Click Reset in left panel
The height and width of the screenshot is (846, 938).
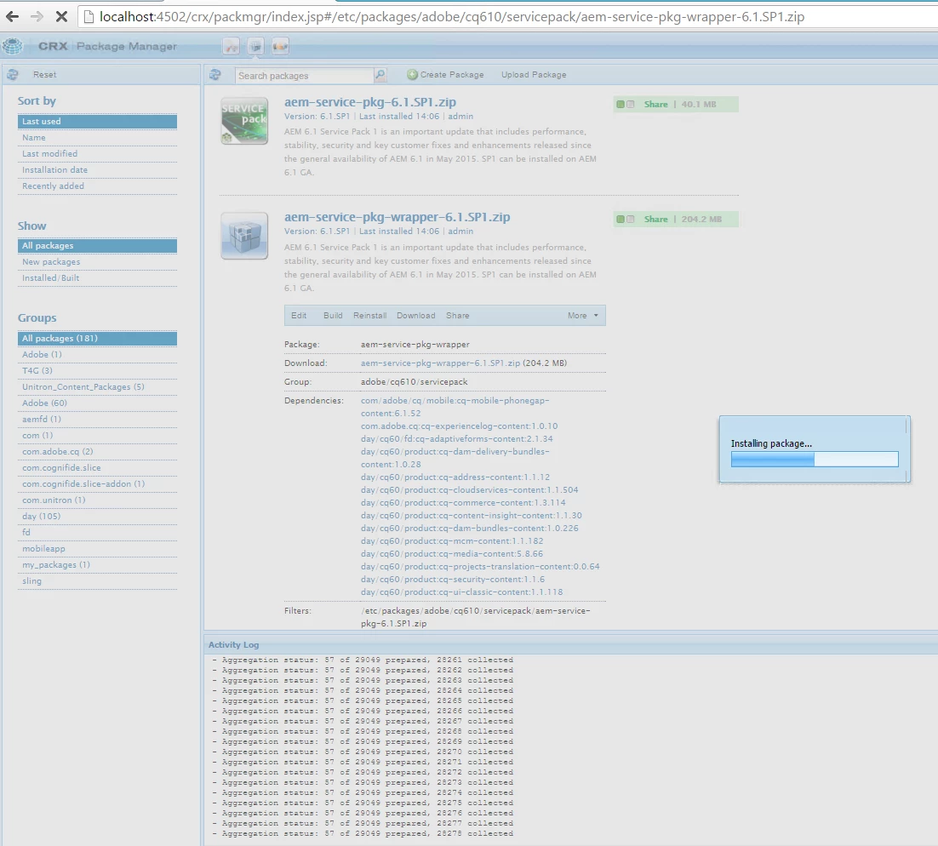(45, 75)
